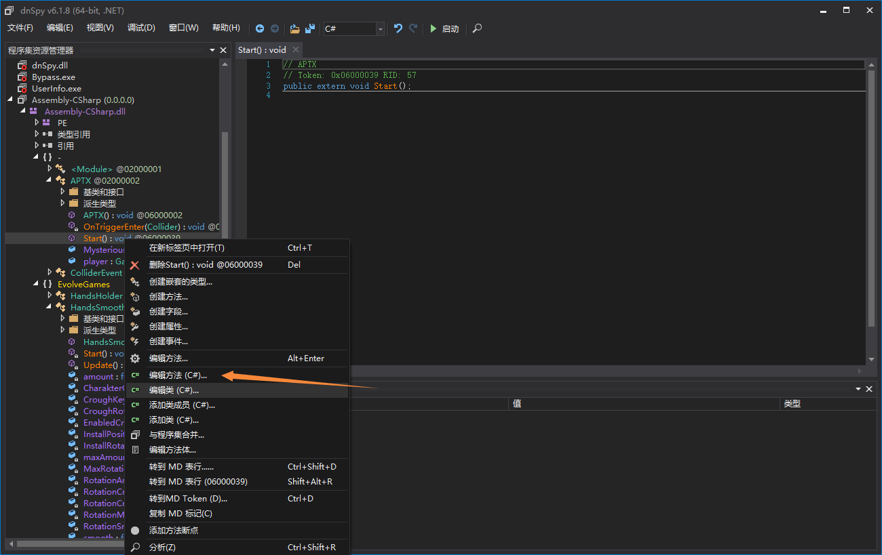This screenshot has height=555, width=882.
Task: Choose 创建字段... menu item
Action: coord(238,312)
